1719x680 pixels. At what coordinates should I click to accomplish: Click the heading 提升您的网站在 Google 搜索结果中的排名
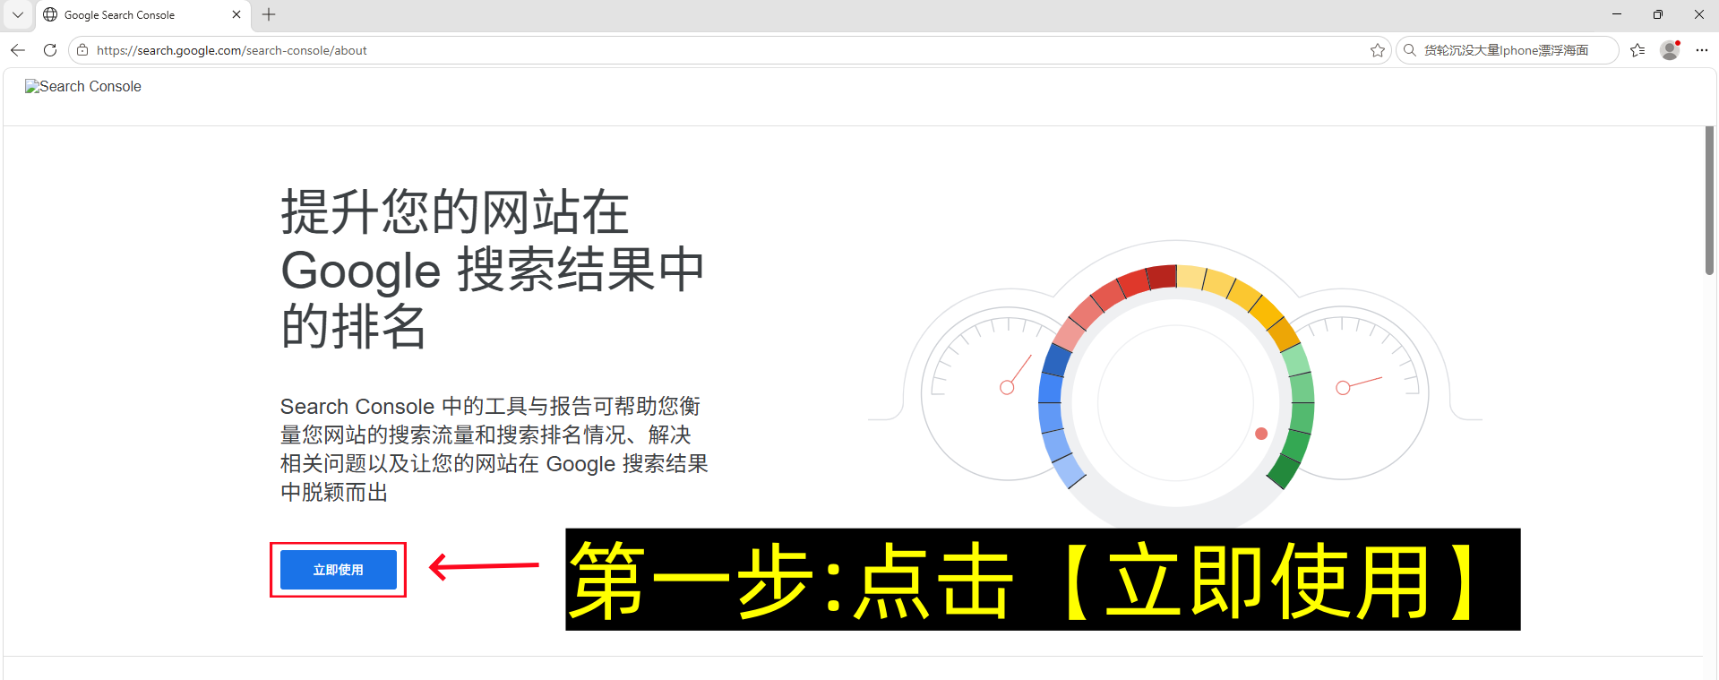493,269
